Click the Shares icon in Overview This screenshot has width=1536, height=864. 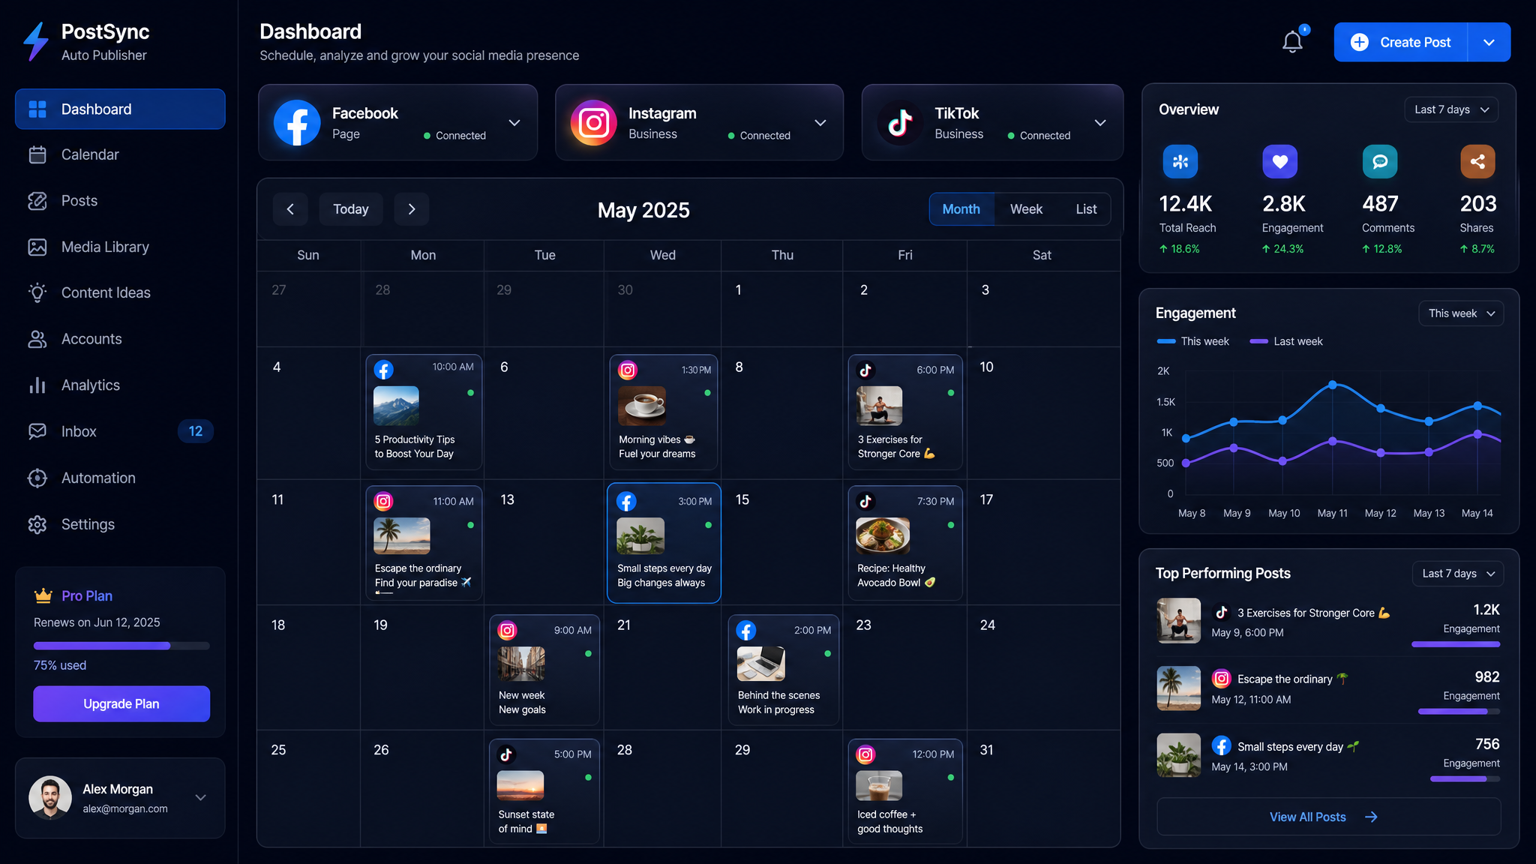click(1477, 161)
